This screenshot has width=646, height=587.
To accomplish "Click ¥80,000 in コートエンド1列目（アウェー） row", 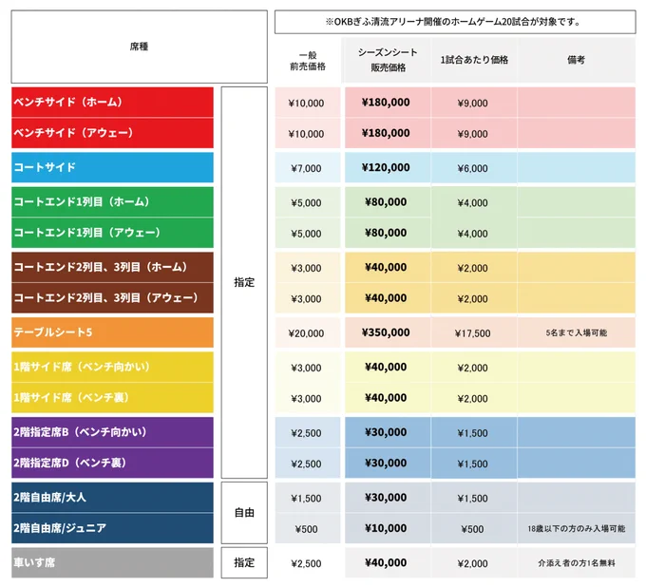I will pyautogui.click(x=386, y=233).
